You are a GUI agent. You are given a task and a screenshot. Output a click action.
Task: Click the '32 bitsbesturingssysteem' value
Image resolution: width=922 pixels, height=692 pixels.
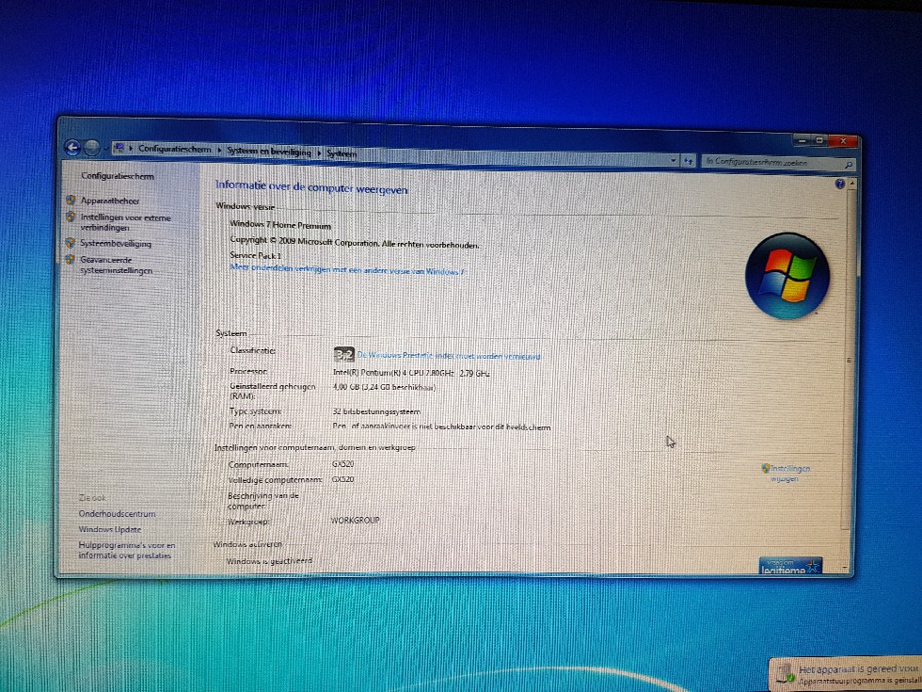coord(376,411)
